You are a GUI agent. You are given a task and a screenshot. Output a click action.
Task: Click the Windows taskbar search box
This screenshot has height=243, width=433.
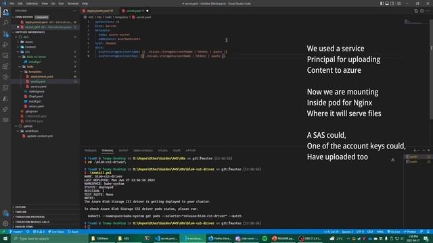coord(49,238)
